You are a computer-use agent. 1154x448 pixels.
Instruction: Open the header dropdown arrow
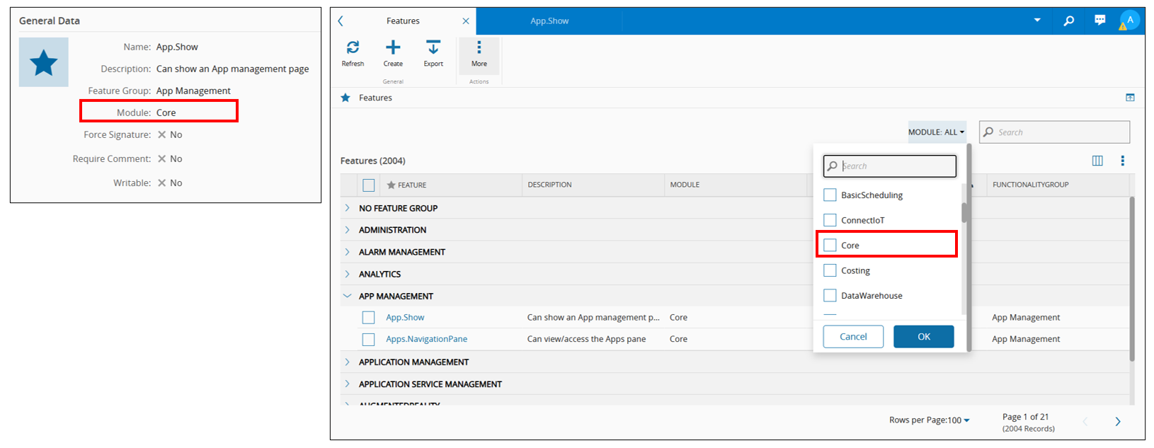(x=1037, y=21)
